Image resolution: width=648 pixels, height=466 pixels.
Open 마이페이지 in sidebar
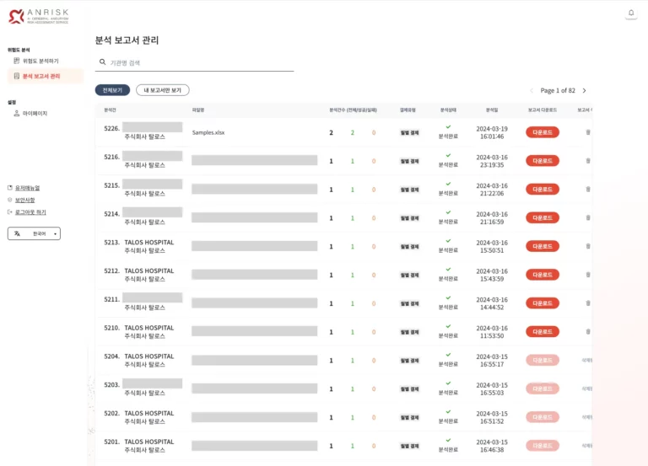pos(35,113)
